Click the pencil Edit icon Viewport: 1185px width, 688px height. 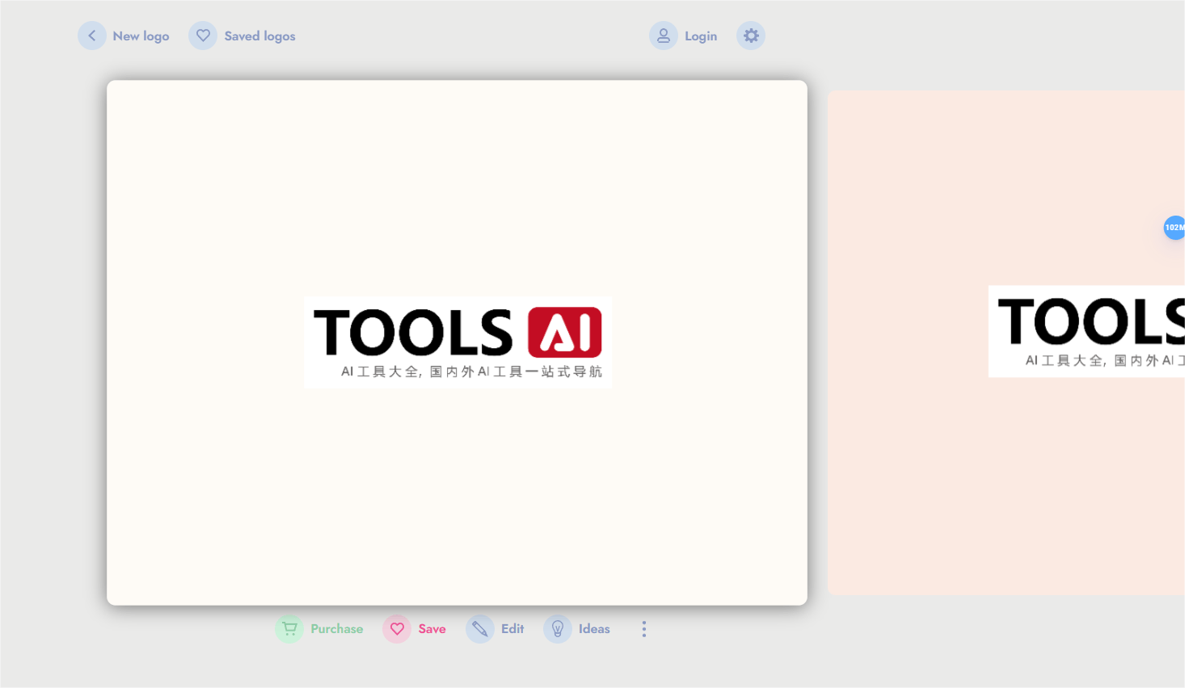[x=480, y=629]
